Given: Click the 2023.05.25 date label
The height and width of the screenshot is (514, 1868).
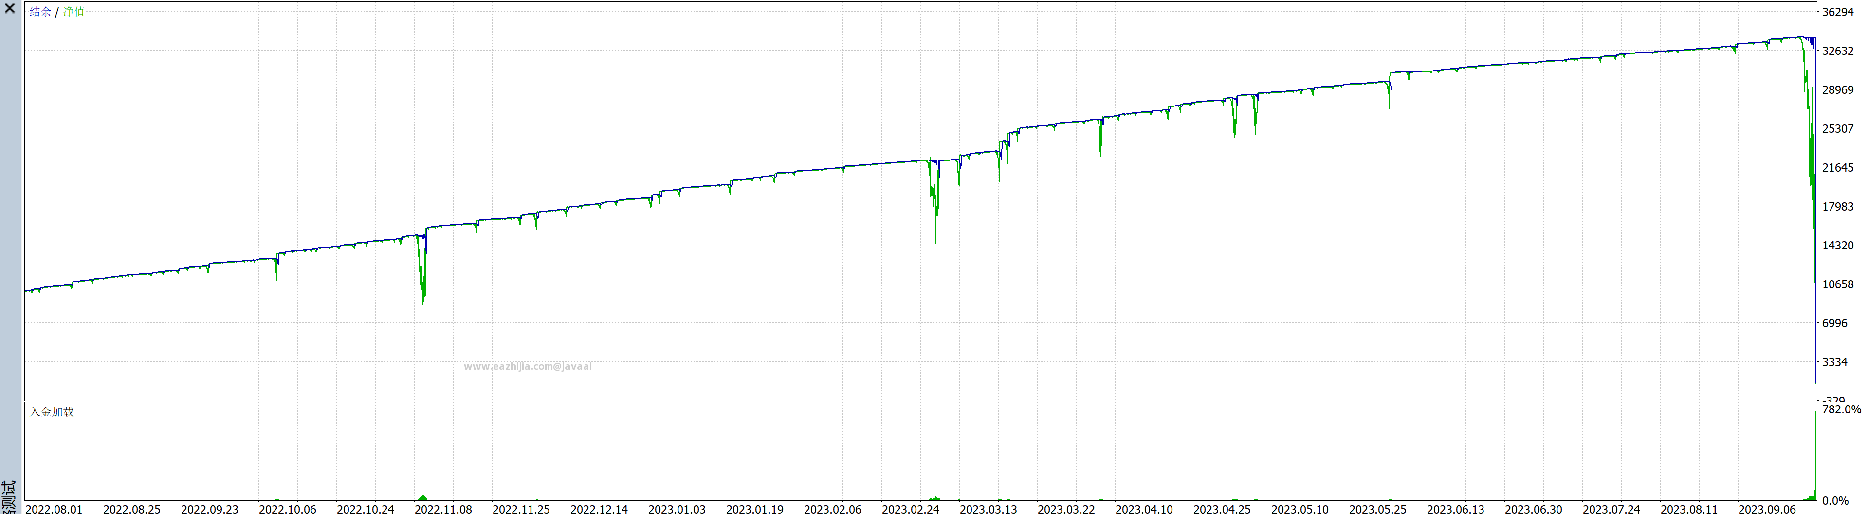Looking at the screenshot, I should pos(1377,510).
